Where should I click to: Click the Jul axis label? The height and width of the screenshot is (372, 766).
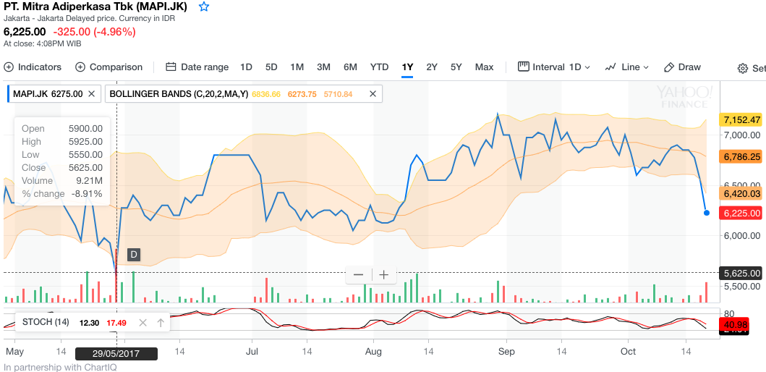(252, 352)
